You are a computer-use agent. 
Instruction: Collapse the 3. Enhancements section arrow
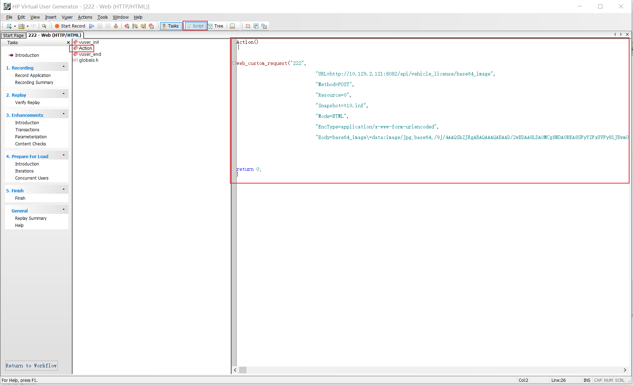pyautogui.click(x=63, y=114)
